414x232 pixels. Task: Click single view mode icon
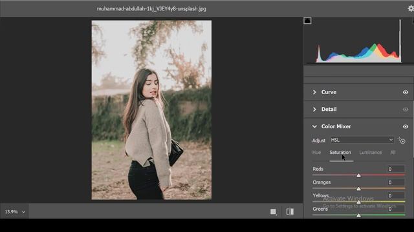point(274,211)
